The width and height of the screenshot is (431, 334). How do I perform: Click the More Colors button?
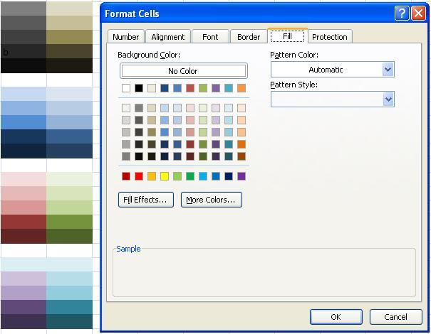click(x=211, y=200)
